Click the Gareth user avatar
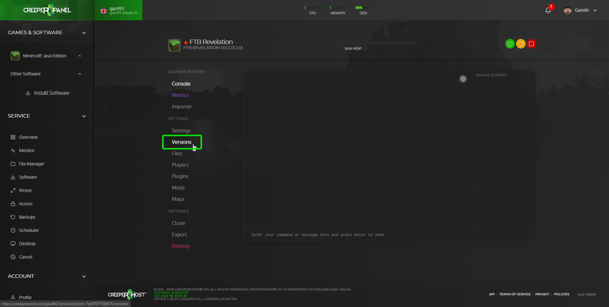609x307 pixels. coord(568,10)
